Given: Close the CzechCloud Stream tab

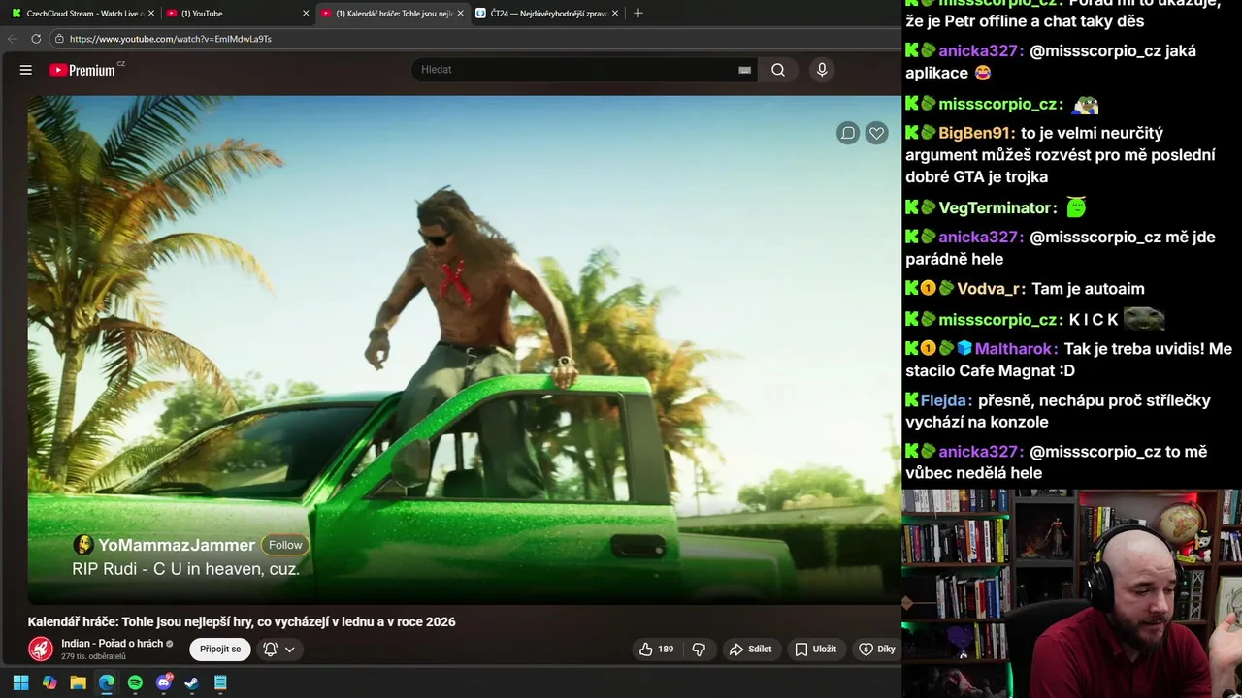Looking at the screenshot, I should tap(150, 14).
